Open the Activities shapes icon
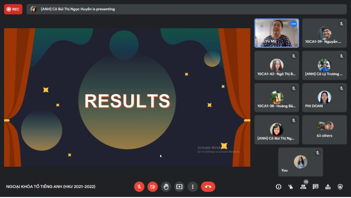 click(x=328, y=186)
